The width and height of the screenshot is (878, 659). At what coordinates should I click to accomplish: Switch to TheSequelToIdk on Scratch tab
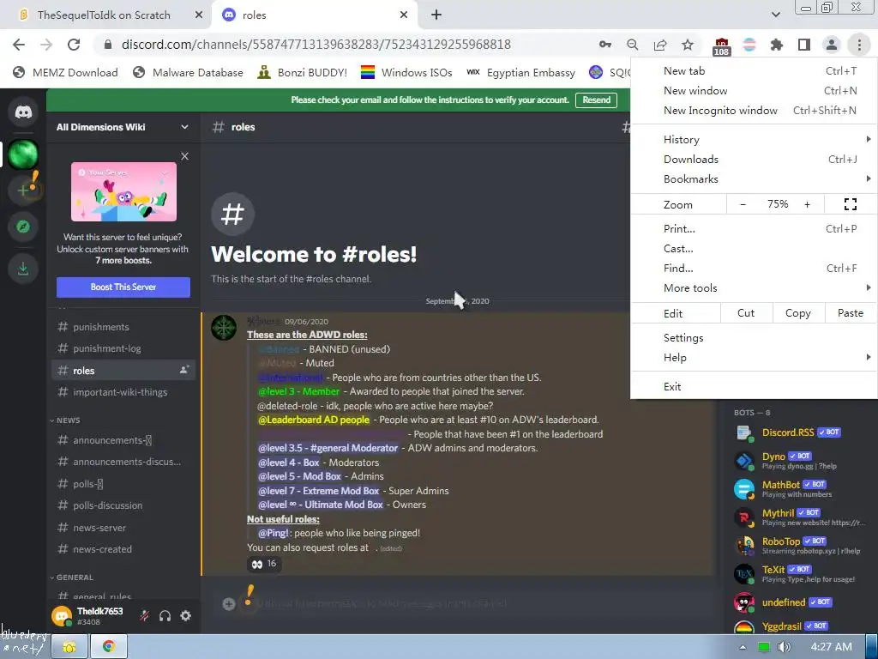click(x=104, y=15)
